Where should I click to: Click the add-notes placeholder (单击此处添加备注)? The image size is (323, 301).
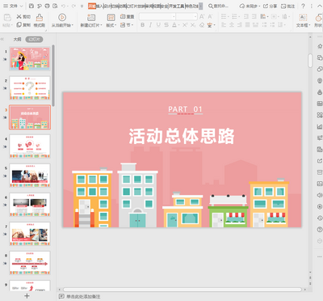tap(83, 296)
